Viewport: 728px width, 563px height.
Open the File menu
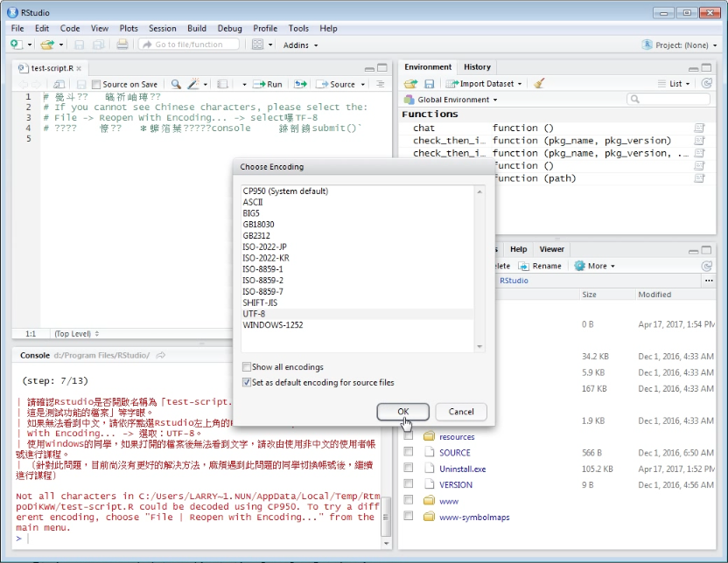coord(17,28)
